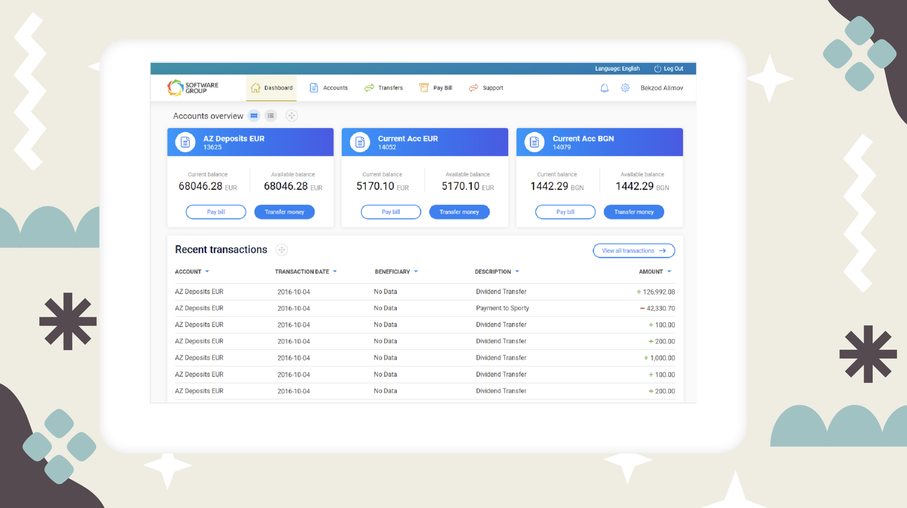
Task: Click move icon beside Accounts overview
Action: [x=291, y=116]
